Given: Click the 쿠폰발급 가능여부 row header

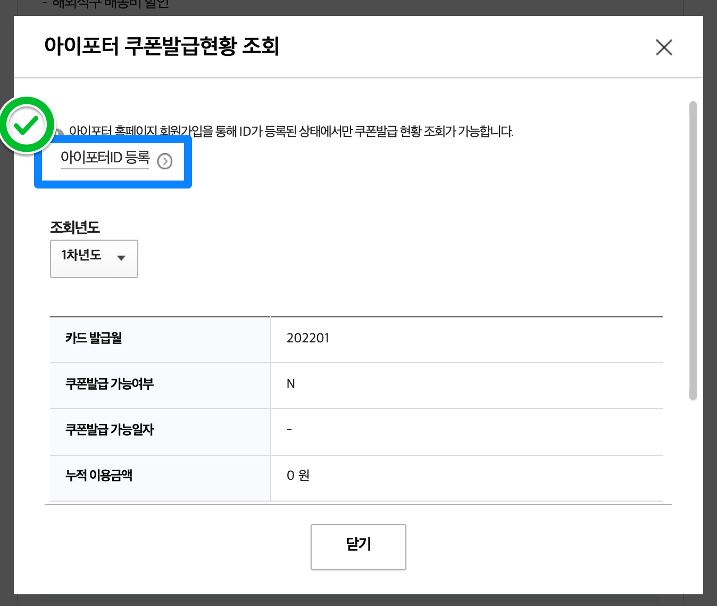Looking at the screenshot, I should [x=160, y=386].
